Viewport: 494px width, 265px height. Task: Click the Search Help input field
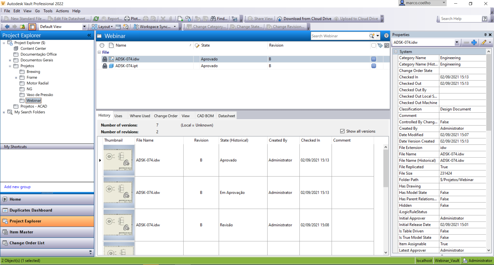(x=461, y=19)
